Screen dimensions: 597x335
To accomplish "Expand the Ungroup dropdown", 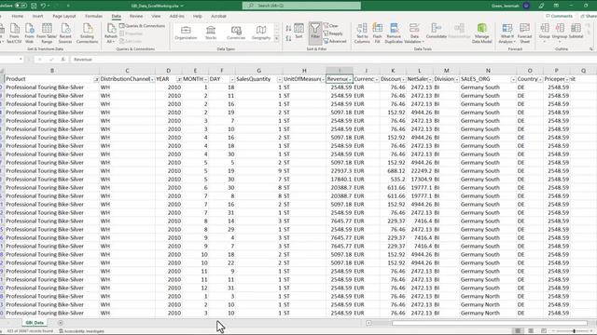I will (560, 41).
